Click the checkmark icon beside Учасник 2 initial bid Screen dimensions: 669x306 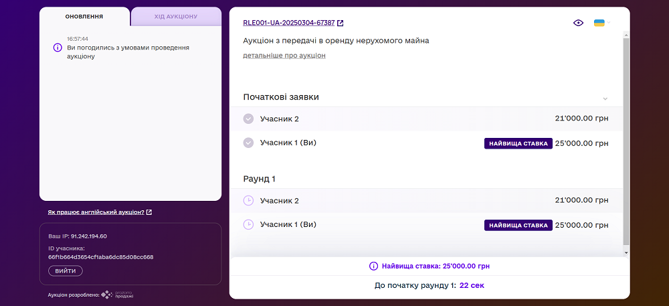coord(248,119)
